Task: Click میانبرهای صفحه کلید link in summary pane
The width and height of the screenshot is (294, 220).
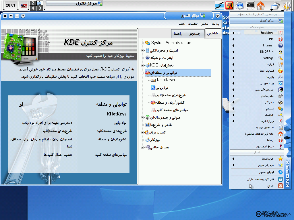Action: [111, 155]
